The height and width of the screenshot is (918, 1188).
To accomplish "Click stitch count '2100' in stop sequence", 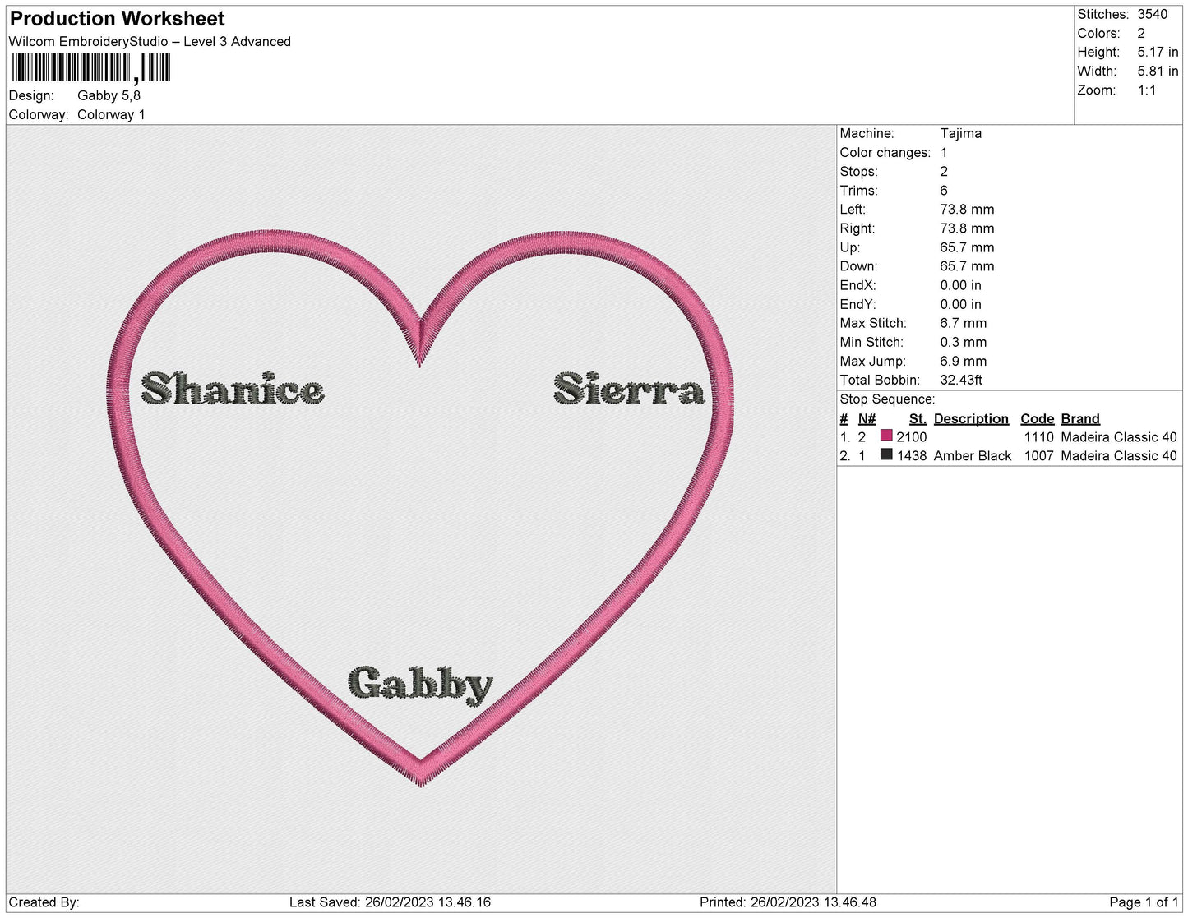I will (912, 437).
